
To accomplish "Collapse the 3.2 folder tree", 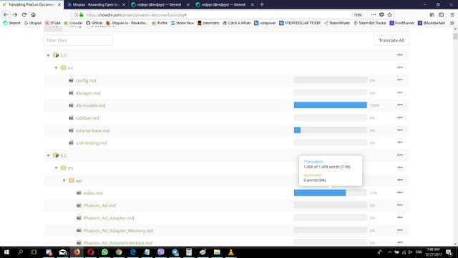I will coord(48,156).
